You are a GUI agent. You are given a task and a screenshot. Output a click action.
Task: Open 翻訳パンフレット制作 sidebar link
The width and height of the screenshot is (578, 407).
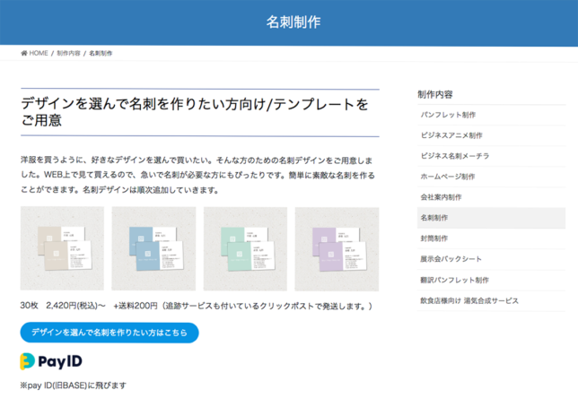click(454, 280)
